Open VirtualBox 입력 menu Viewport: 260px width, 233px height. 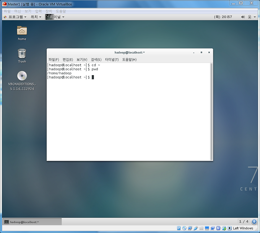pos(38,11)
